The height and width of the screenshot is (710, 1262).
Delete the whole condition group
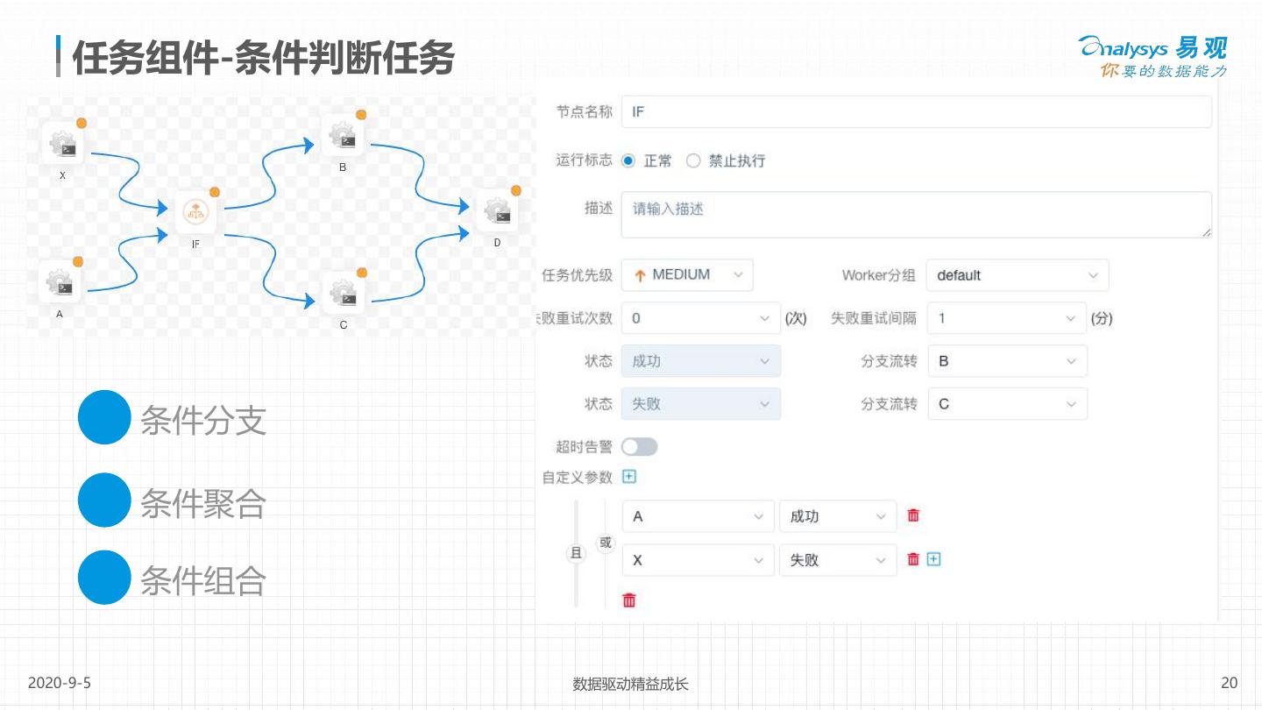[x=628, y=600]
